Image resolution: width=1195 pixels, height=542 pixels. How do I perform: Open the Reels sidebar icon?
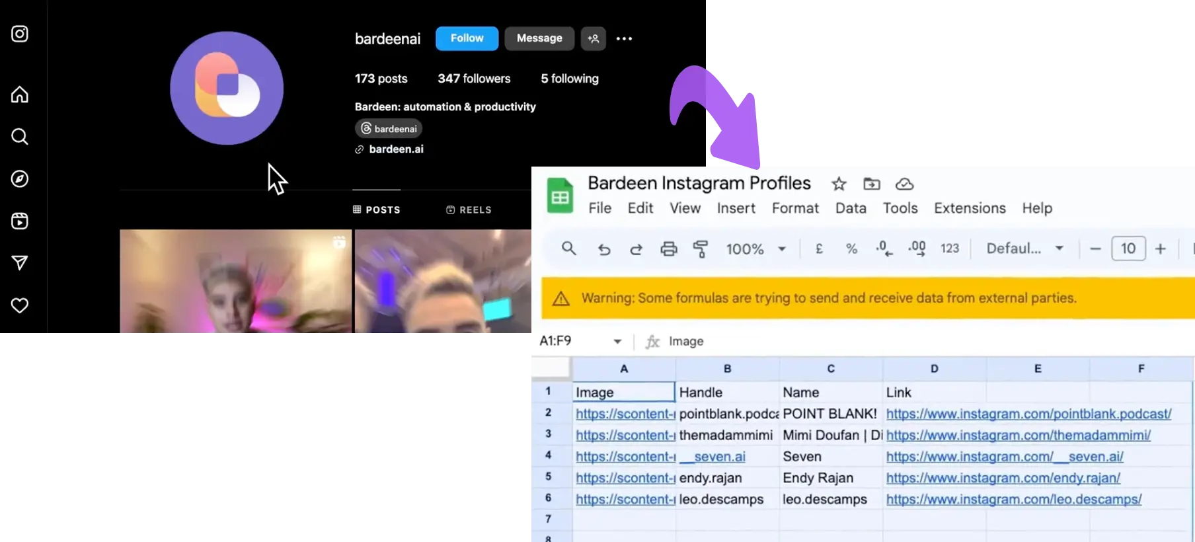[20, 221]
